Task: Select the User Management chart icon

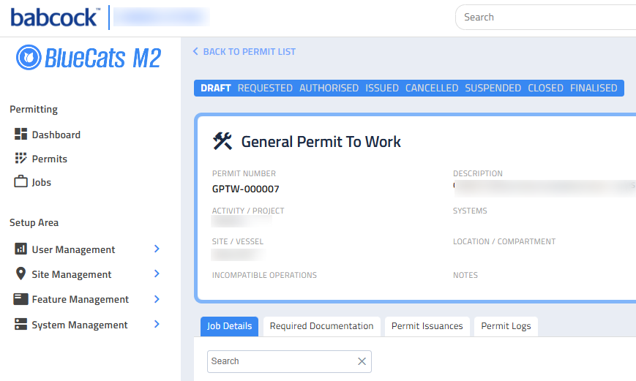Action: click(20, 249)
